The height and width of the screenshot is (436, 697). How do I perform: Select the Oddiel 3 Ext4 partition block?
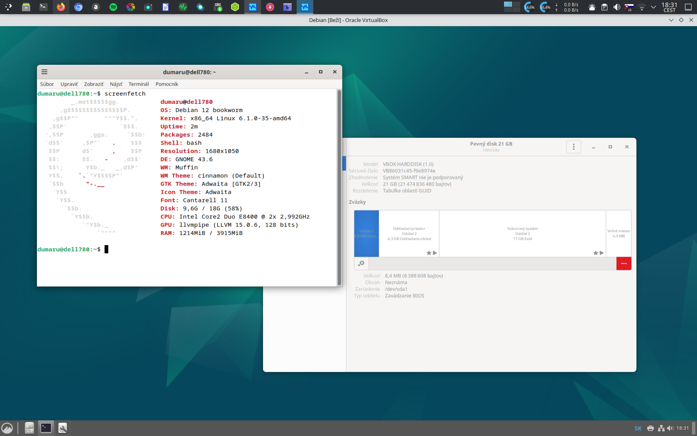click(x=522, y=233)
